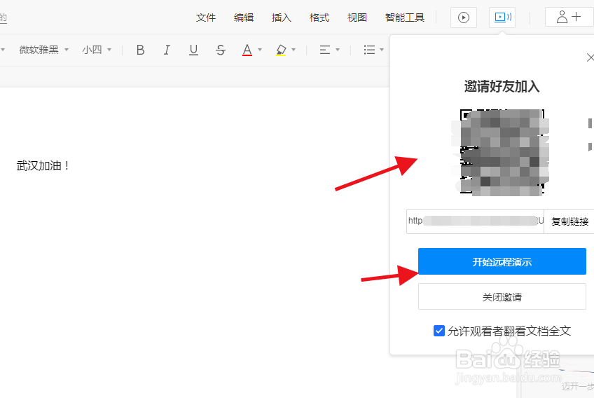Screen dimensions: 594x398
Task: Apply the yellow highlight color
Action: tap(281, 50)
